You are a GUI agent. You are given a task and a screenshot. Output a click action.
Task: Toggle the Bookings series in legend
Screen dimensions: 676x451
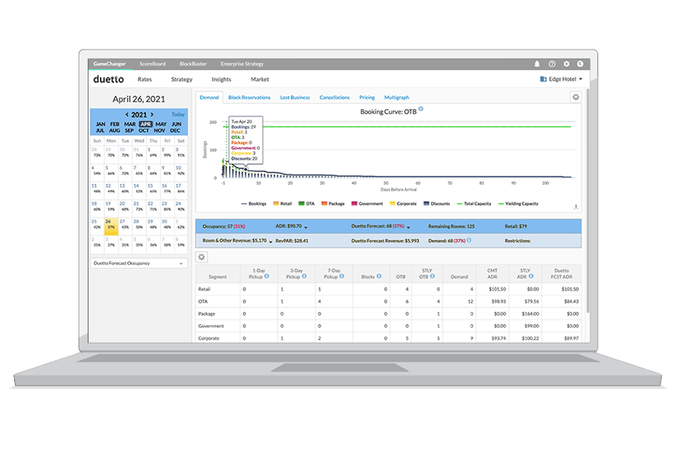coord(252,204)
